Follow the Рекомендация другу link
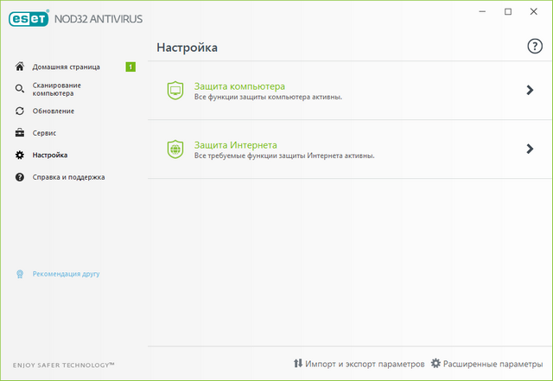This screenshot has height=381, width=553. [66, 274]
